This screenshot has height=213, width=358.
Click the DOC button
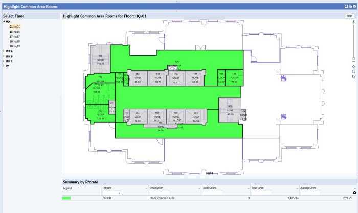(350, 16)
